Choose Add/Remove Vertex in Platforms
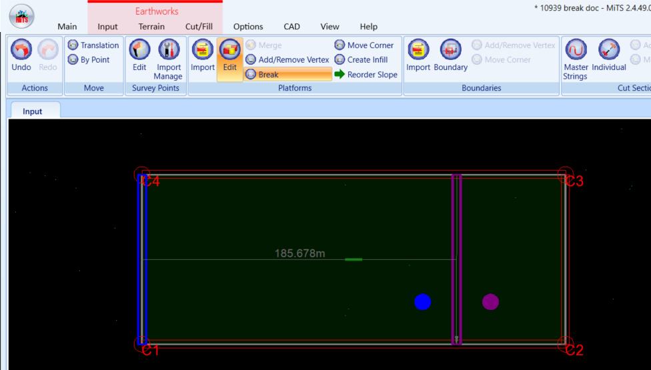Image resolution: width=651 pixels, height=370 pixels. point(287,60)
